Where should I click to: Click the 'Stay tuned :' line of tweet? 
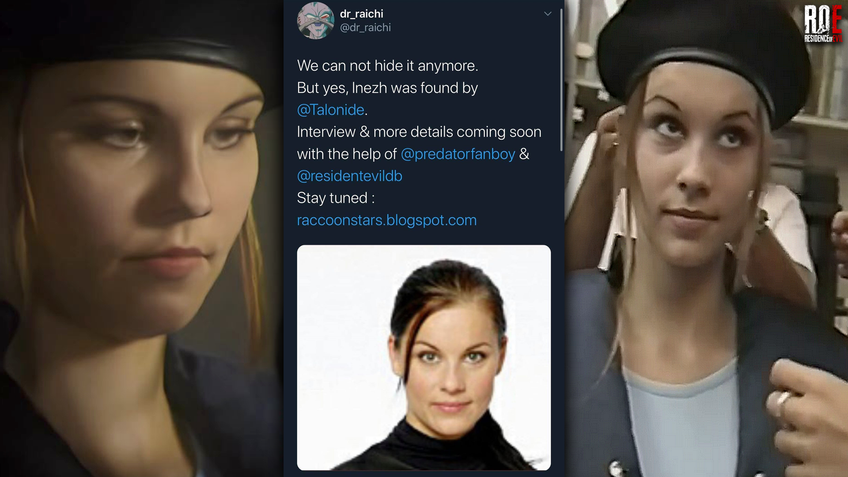[336, 198]
